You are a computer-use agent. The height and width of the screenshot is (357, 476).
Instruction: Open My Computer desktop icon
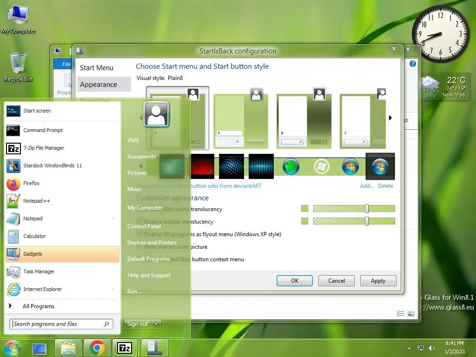[x=18, y=19]
